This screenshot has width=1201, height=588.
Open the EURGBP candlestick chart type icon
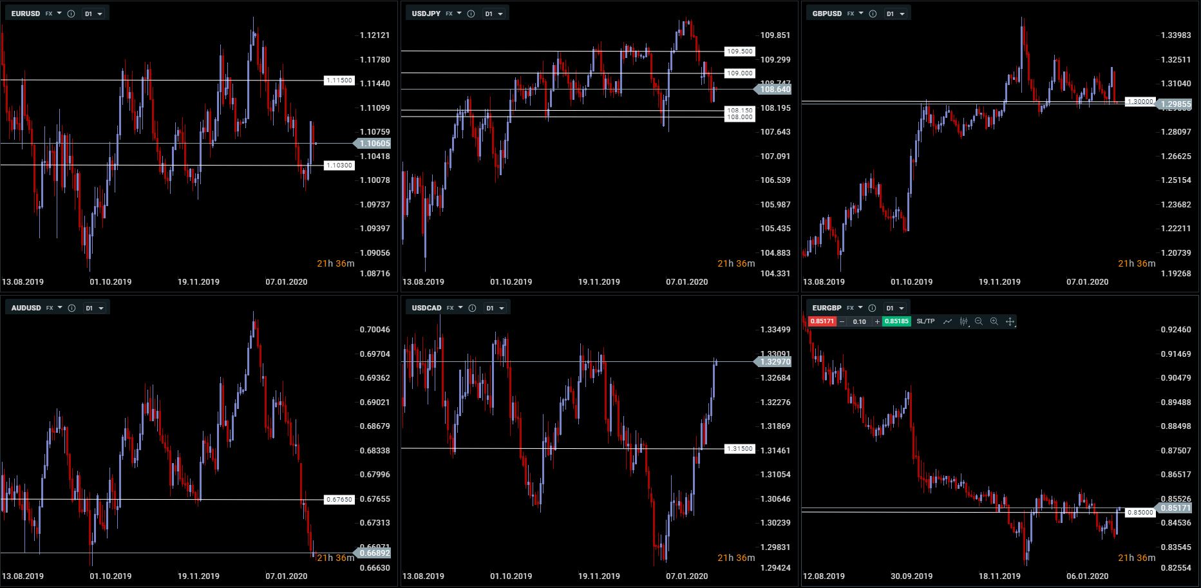point(963,321)
